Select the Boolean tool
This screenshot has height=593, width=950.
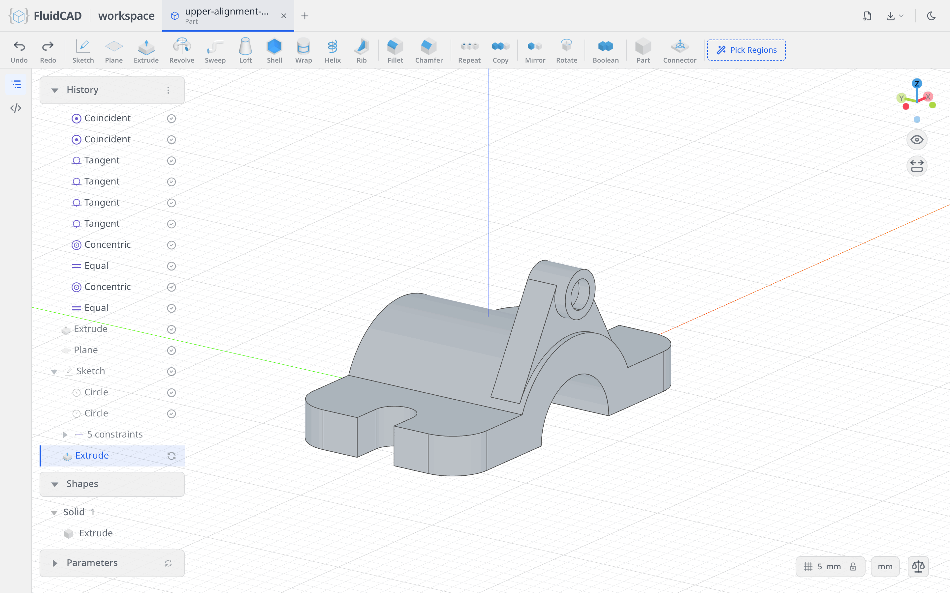[605, 51]
